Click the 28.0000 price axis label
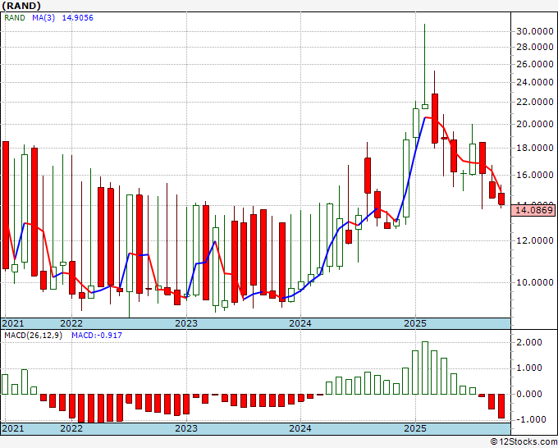 (534, 47)
